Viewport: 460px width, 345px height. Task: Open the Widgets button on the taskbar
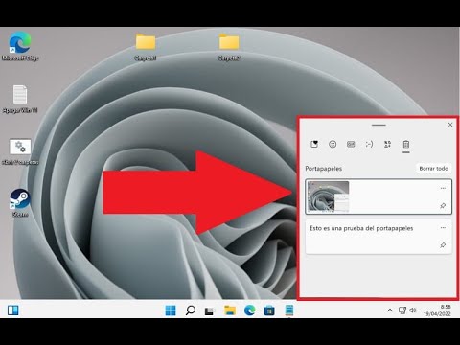(x=13, y=310)
